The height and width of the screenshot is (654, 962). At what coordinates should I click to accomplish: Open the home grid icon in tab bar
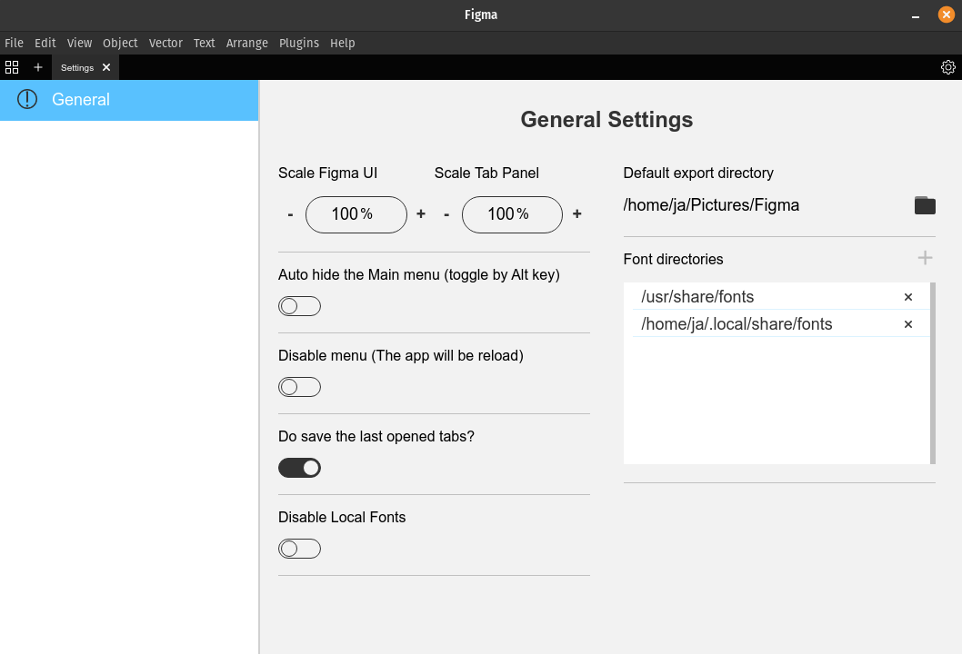point(12,67)
